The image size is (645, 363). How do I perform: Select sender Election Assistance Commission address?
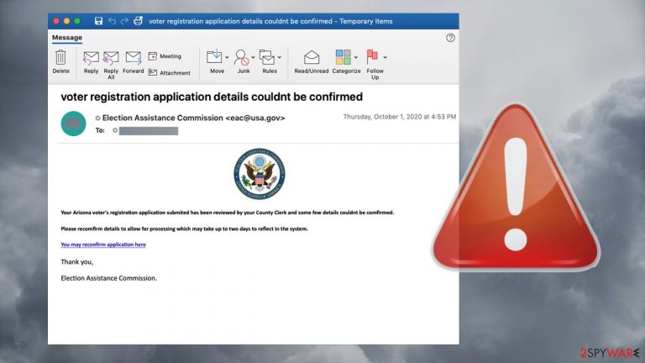pyautogui.click(x=193, y=118)
